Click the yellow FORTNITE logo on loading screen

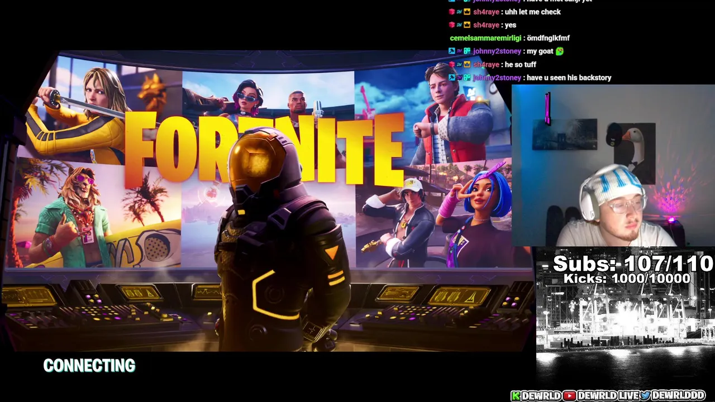264,149
